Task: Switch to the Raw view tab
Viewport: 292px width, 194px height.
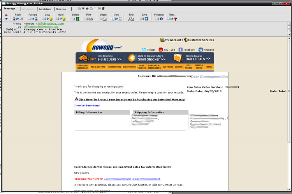Action: (x=61, y=9)
